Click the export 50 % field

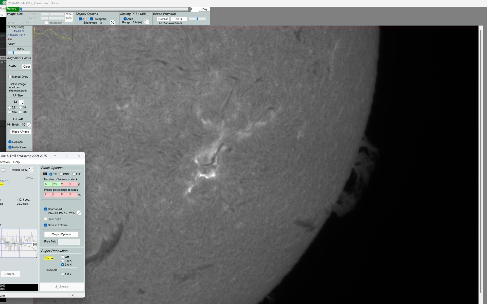point(179,19)
